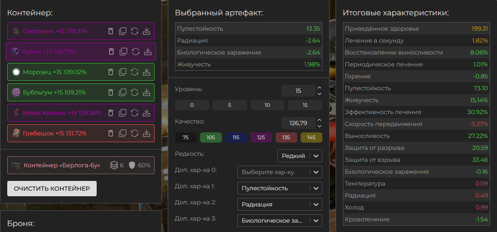The height and width of the screenshot is (232, 497).
Task: Click the Кровотечение stat row
Action: tap(417, 219)
